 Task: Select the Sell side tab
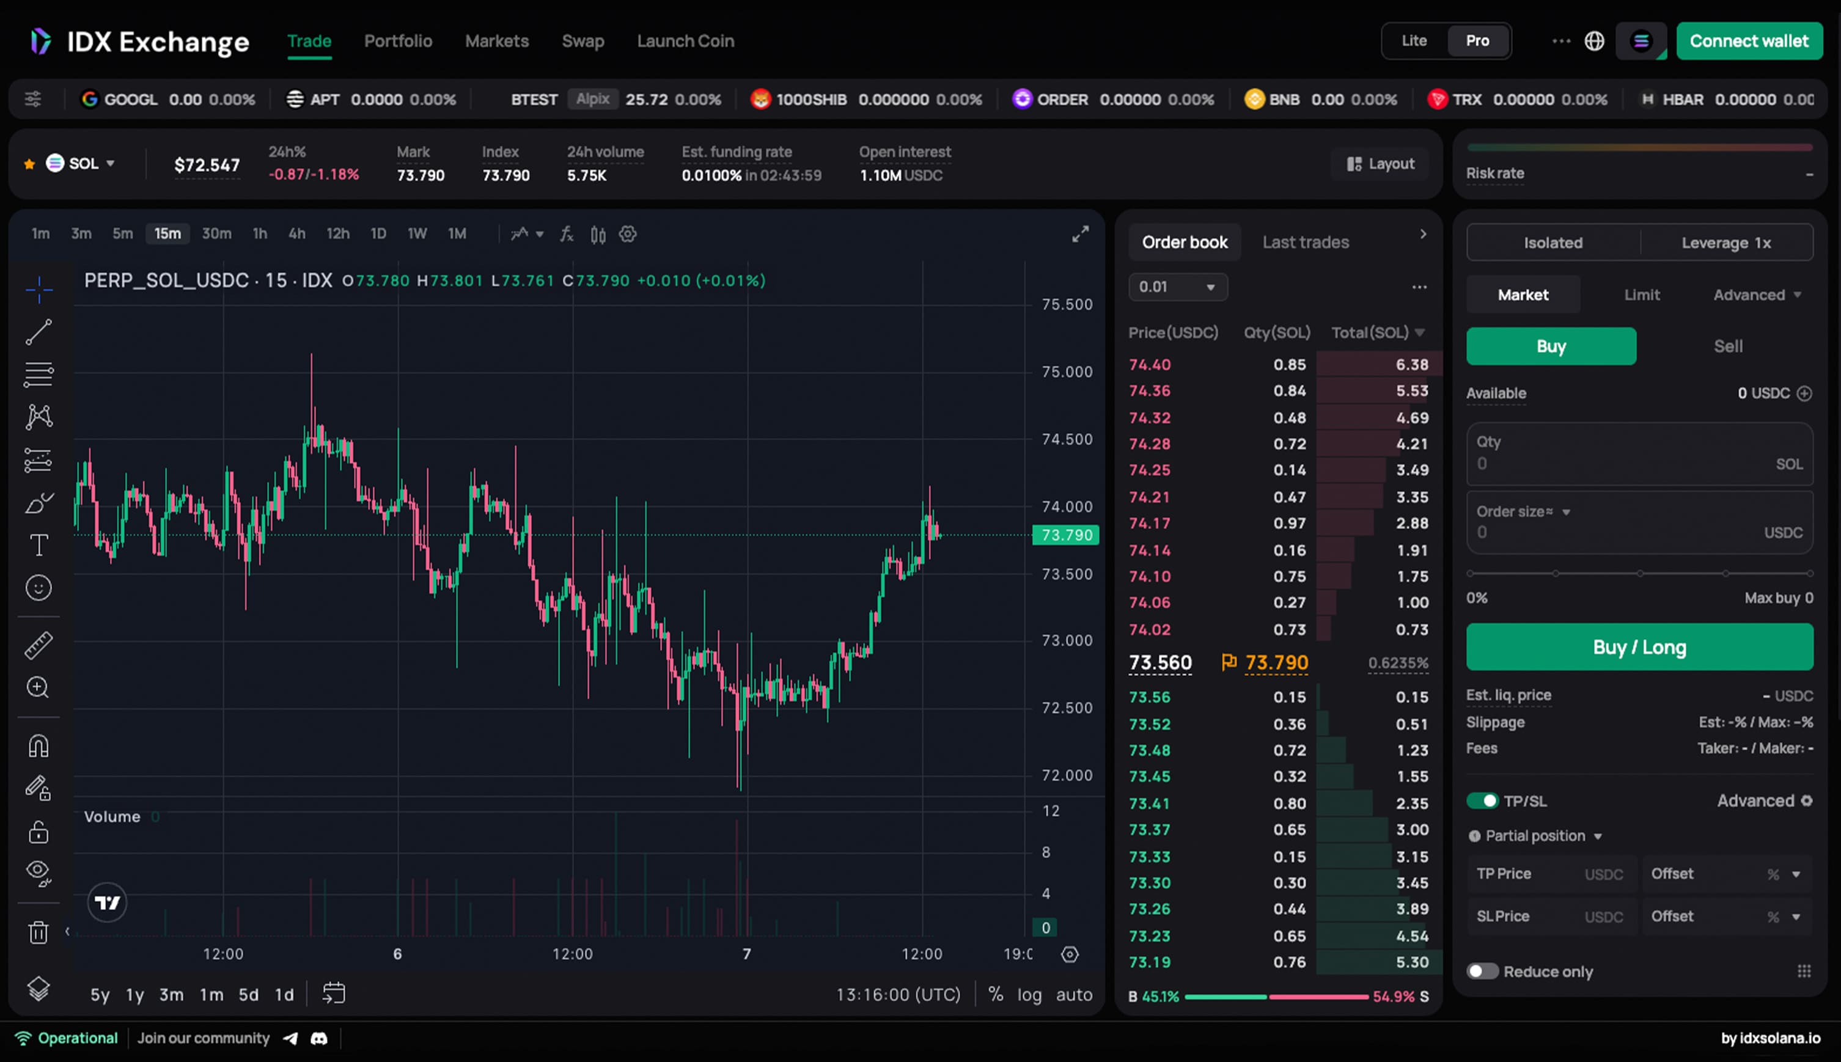point(1728,346)
